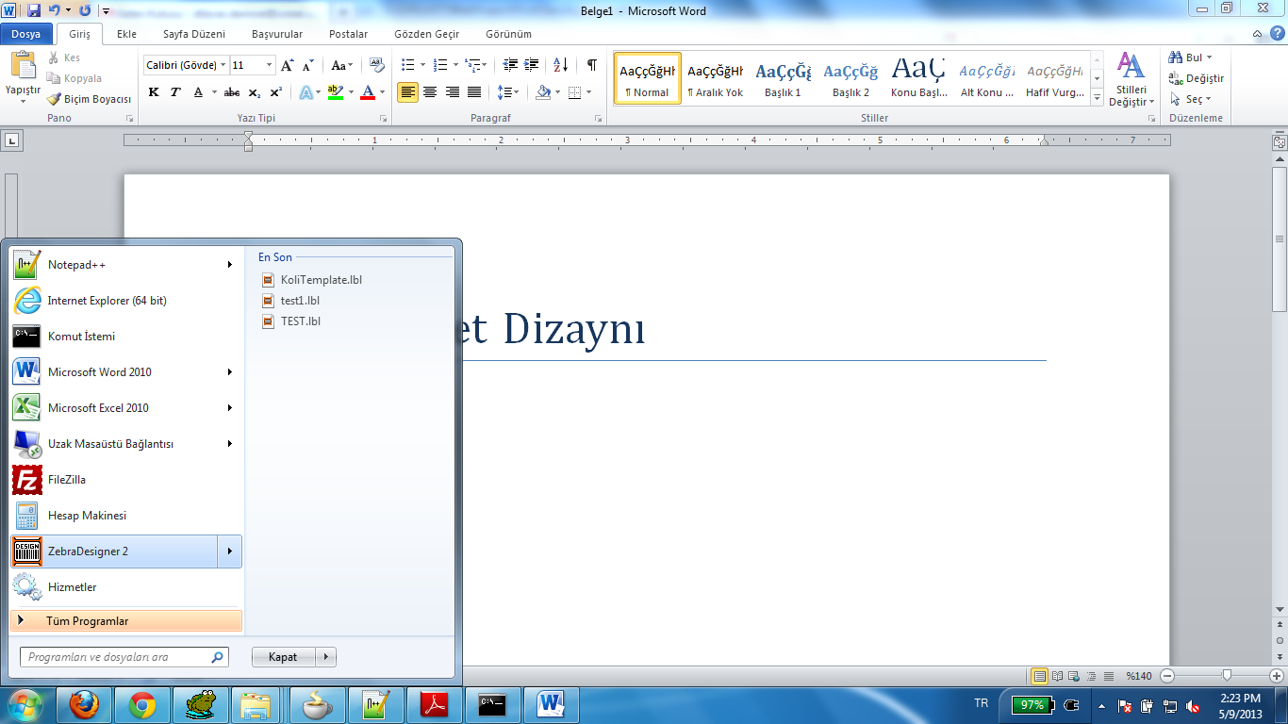Screen dimensions: 1288x724
Task: Redo action in quick access toolbar
Action: click(x=85, y=10)
